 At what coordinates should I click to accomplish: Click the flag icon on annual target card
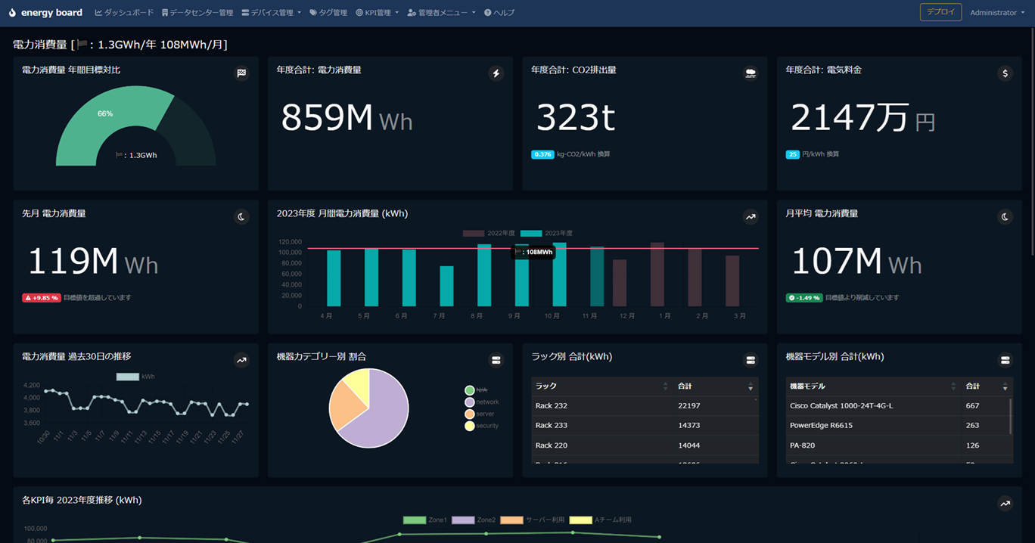241,73
